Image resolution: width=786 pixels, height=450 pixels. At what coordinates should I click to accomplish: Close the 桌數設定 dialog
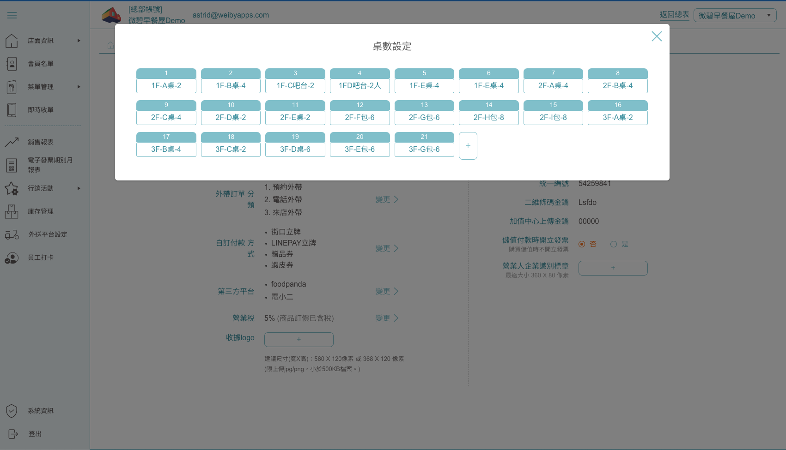657,36
